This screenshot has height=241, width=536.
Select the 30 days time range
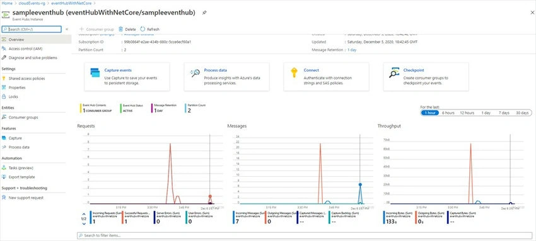[x=522, y=113]
